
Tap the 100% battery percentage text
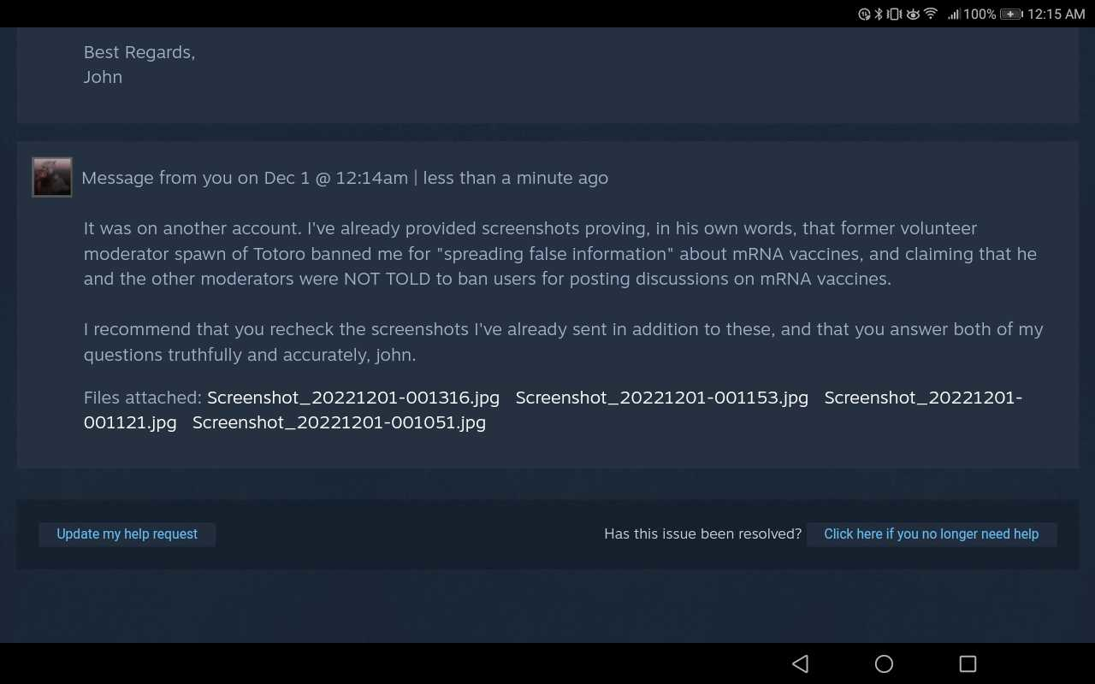point(980,15)
